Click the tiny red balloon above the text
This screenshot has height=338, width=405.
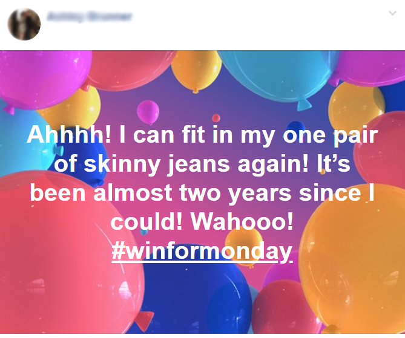[x=216, y=118]
